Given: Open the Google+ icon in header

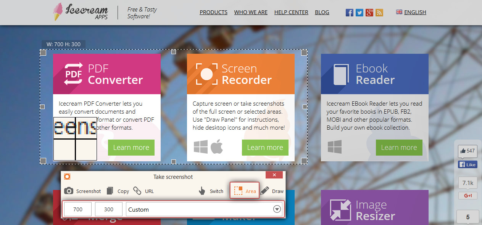Looking at the screenshot, I should (x=369, y=13).
